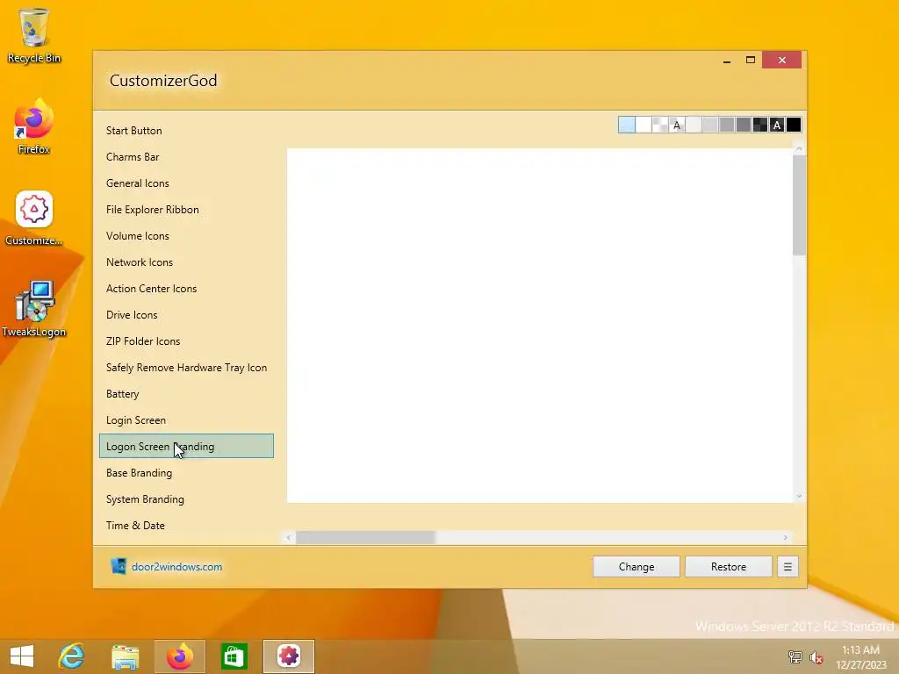Viewport: 899px width, 674px height.
Task: Go to Volume Icons category
Action: [186, 236]
